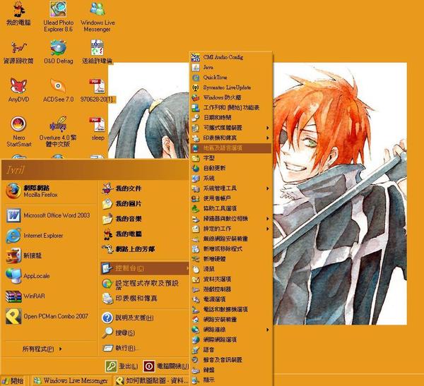The height and width of the screenshot is (386, 424).
Task: Open QuickTime control panel item
Action: pos(231,77)
